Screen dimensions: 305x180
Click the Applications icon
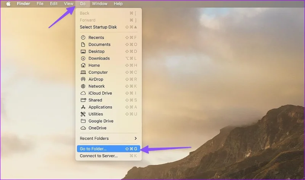pos(83,107)
